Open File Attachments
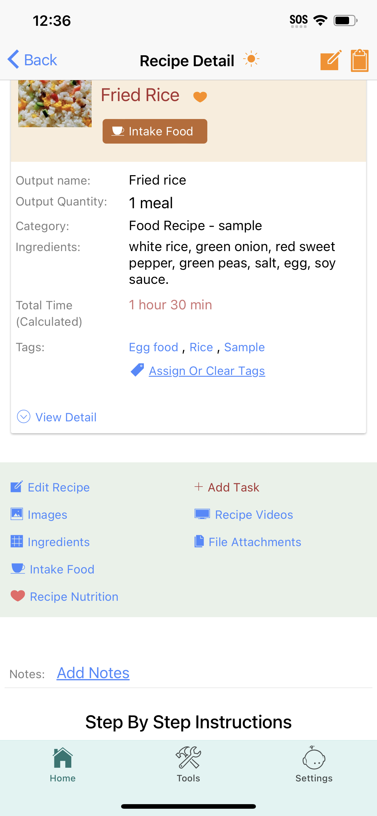This screenshot has width=377, height=816. click(248, 541)
